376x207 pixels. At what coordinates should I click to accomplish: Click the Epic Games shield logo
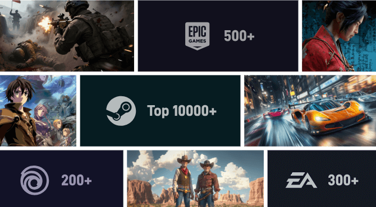point(197,36)
